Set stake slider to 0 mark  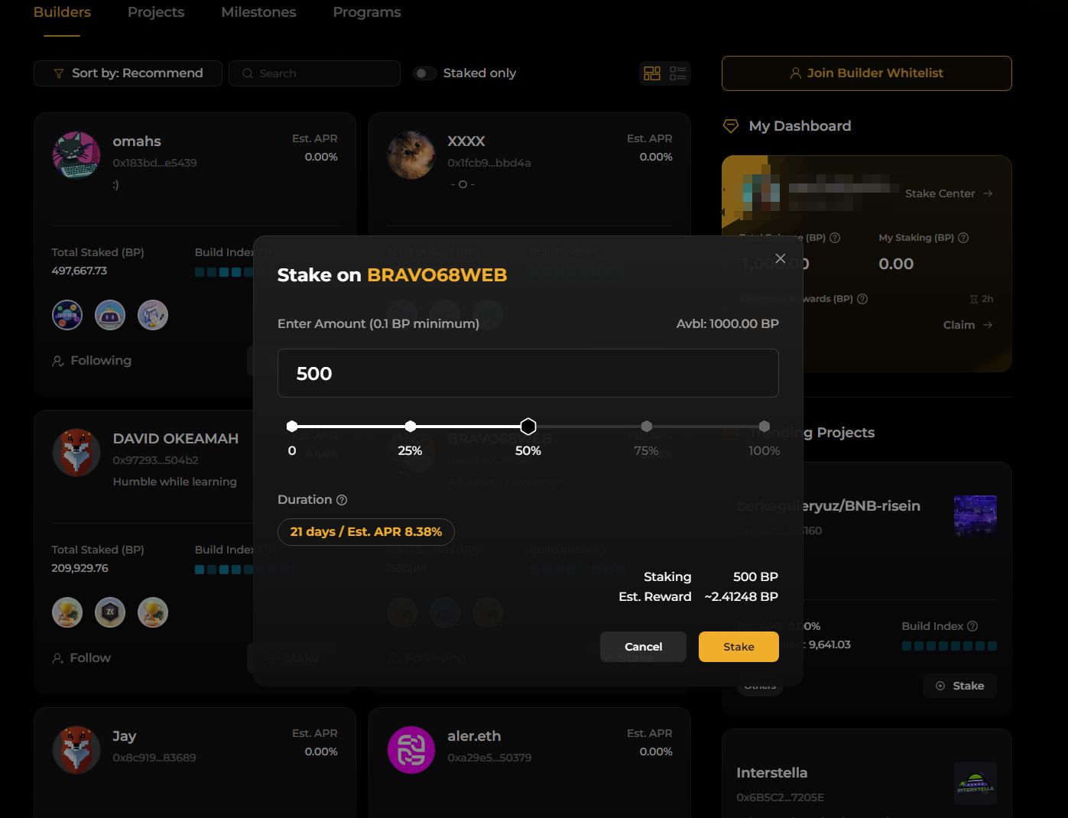coord(292,426)
